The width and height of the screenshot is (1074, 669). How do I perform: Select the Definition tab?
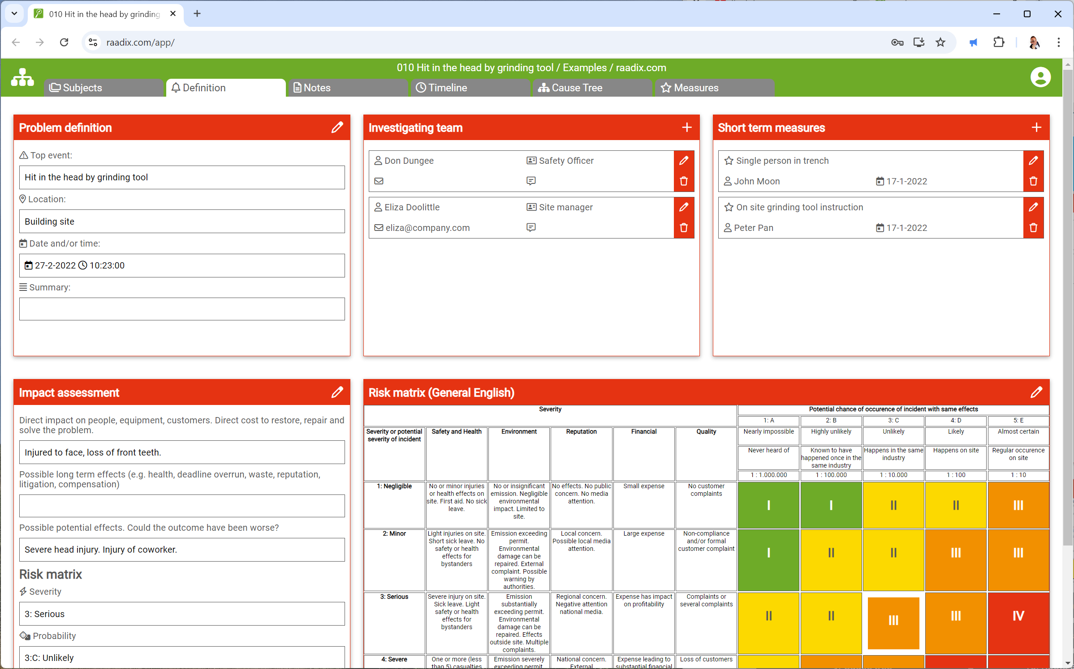(226, 88)
